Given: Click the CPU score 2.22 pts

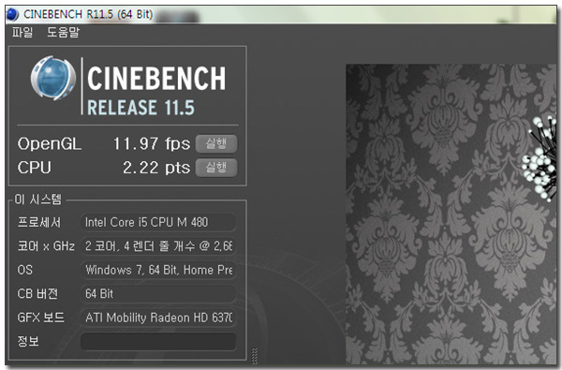Looking at the screenshot, I should (156, 168).
